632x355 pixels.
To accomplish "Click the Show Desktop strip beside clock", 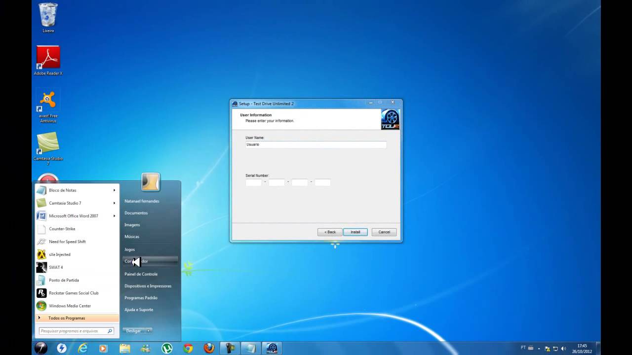I will coord(598,348).
